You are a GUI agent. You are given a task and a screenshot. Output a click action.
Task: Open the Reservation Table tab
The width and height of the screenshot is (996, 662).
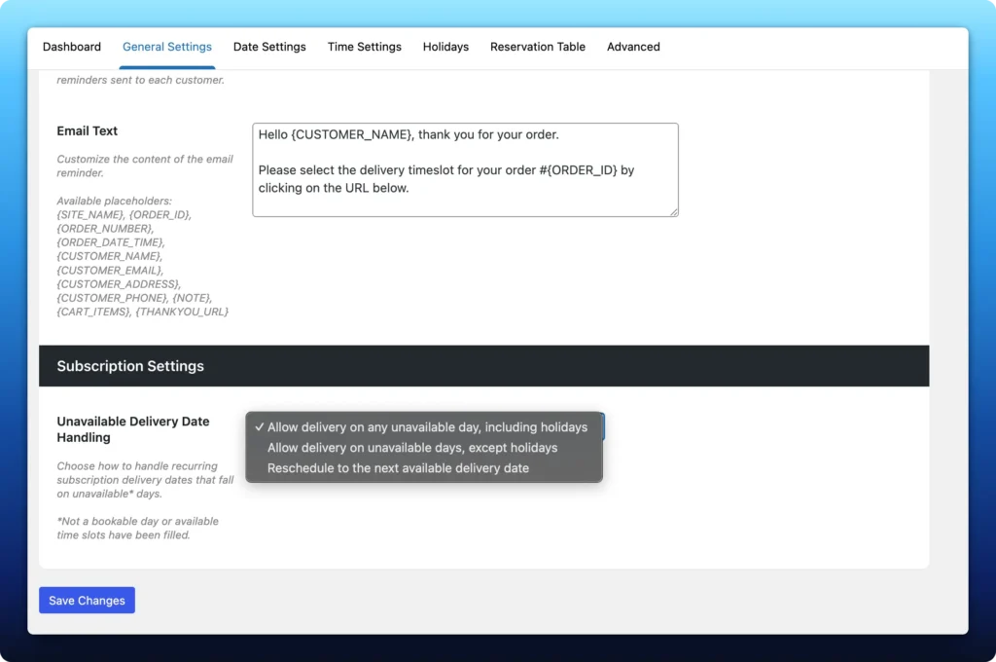(538, 46)
